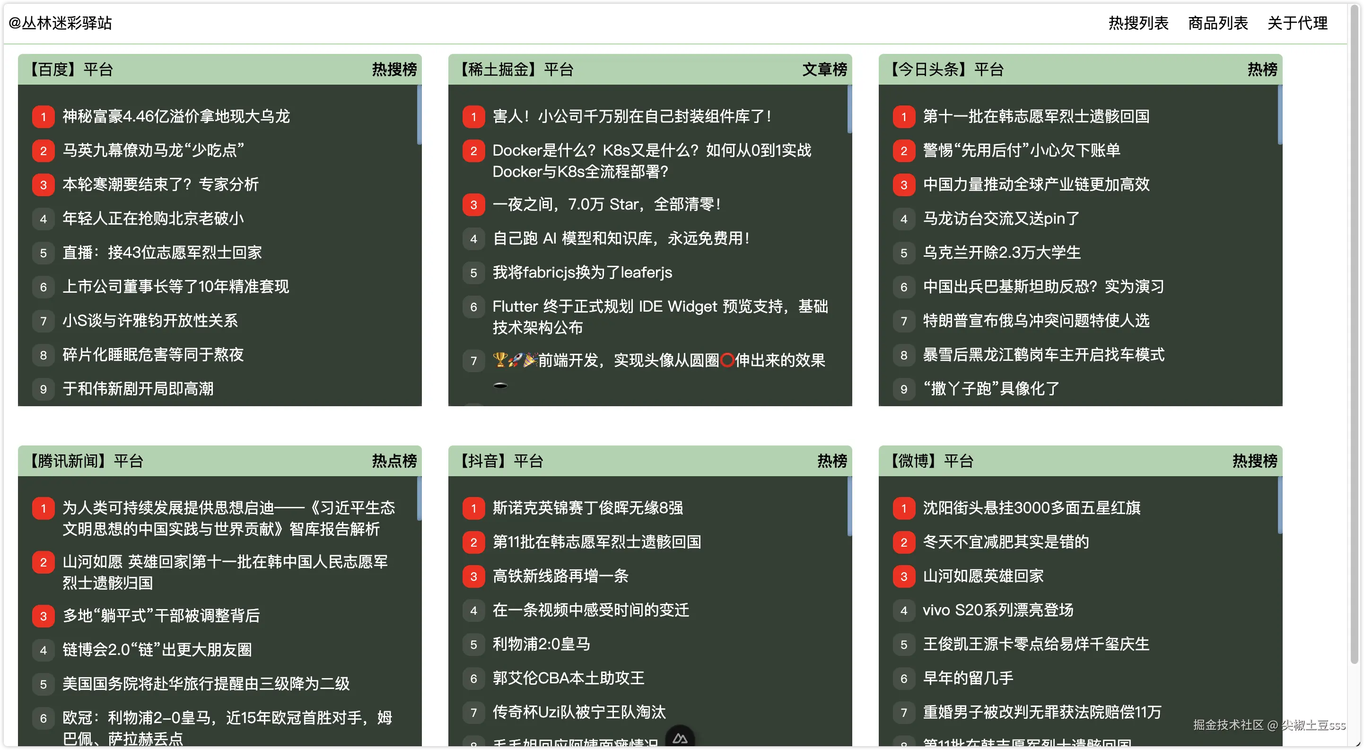Click the 热点榜 label on 腾讯新闻 panel
Viewport: 1364px width, 750px height.
point(394,461)
